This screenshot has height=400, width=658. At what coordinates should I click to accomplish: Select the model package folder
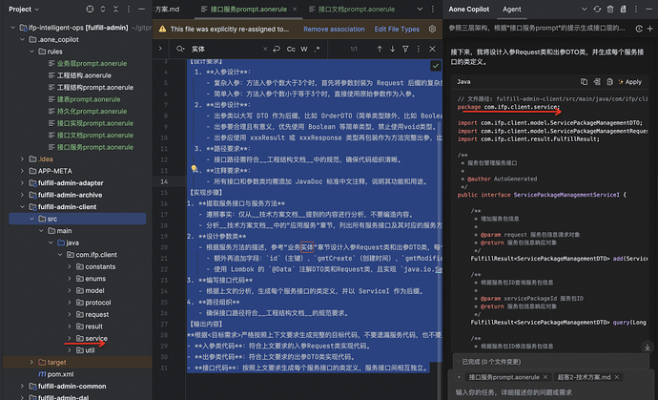94,290
